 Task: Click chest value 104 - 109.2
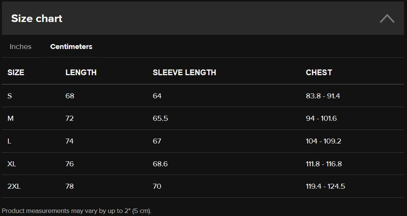coord(324,141)
